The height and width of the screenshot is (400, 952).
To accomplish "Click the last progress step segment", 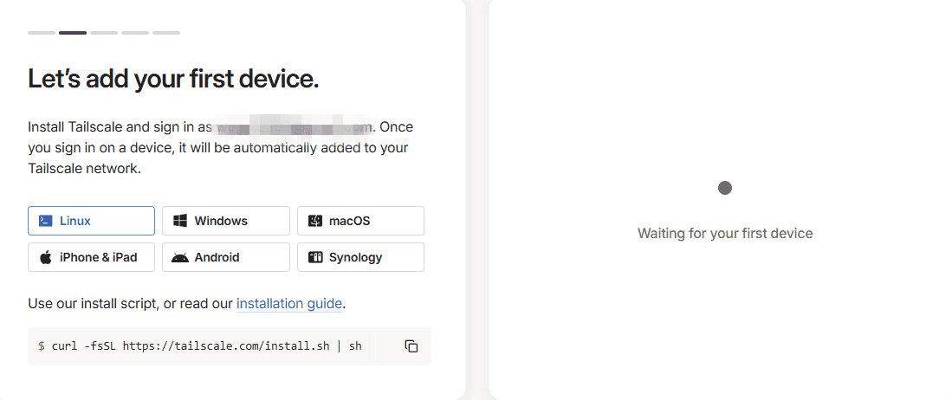I will coord(166,33).
